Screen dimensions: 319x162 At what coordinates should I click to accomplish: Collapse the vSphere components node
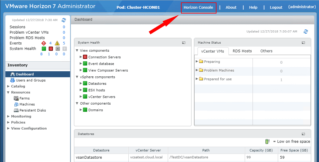[x=77, y=77]
